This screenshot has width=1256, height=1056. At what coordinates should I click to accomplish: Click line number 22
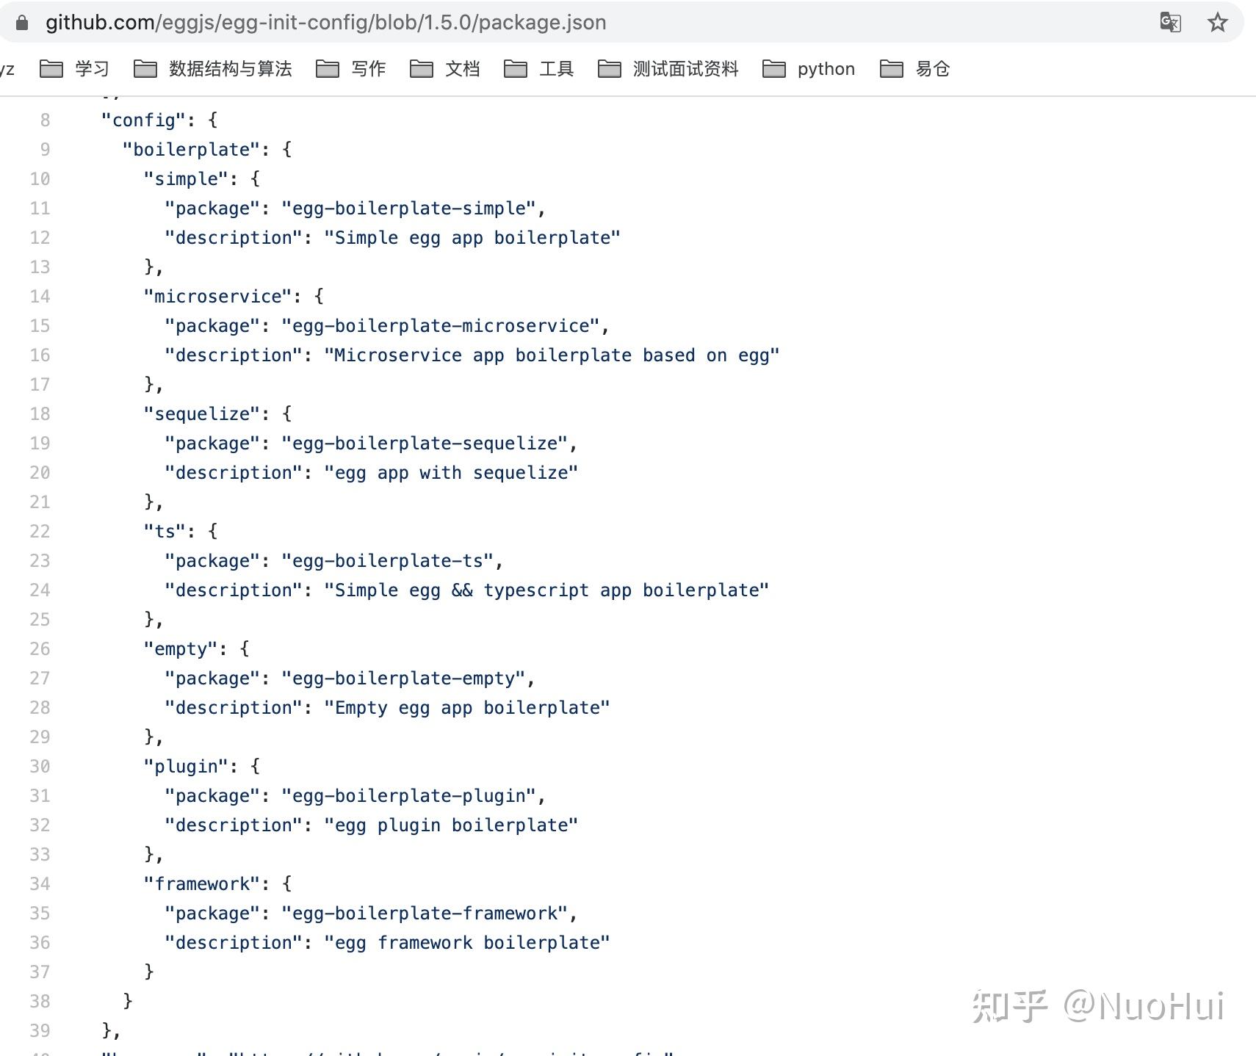(x=40, y=532)
